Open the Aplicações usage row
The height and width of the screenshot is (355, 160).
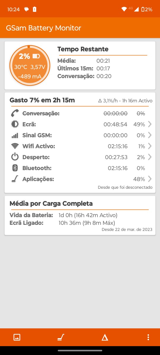pos(80,179)
